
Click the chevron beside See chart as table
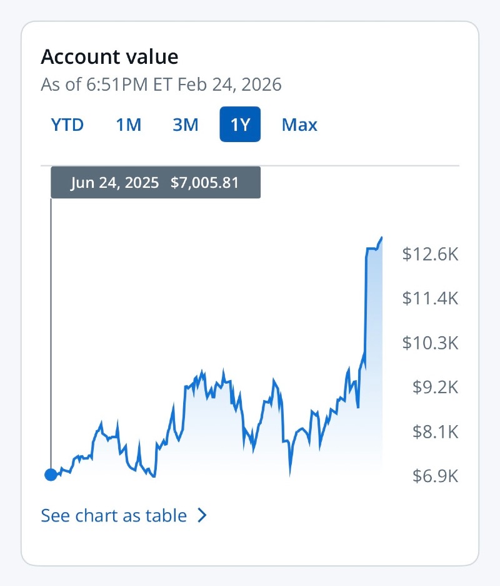(x=202, y=515)
